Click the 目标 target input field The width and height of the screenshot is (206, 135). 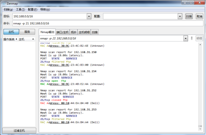(50, 16)
